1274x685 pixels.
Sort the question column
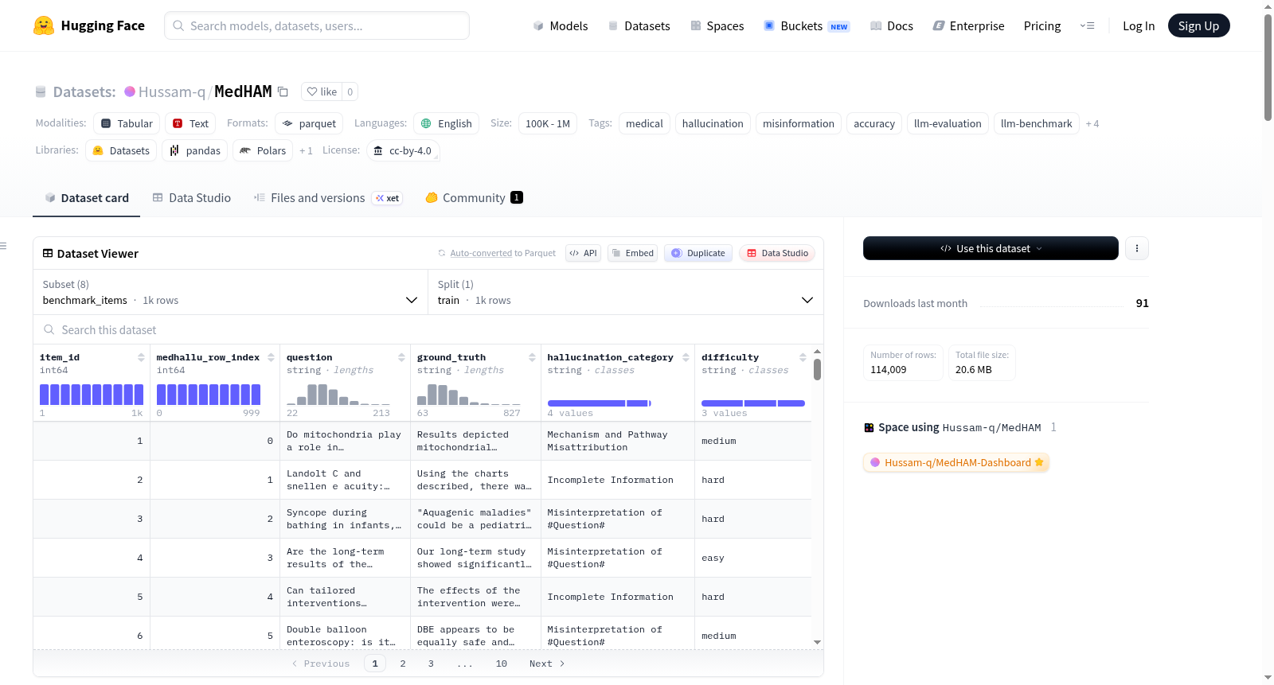[402, 357]
